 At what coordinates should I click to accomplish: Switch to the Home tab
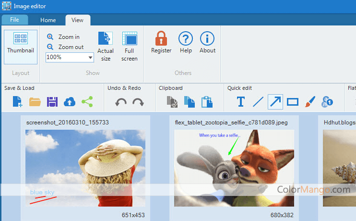[x=48, y=20]
